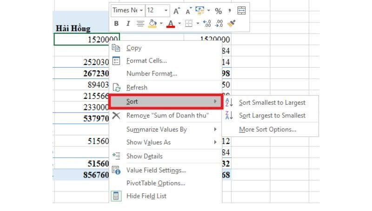Open More Sort Options
372x211 pixels.
click(270, 129)
